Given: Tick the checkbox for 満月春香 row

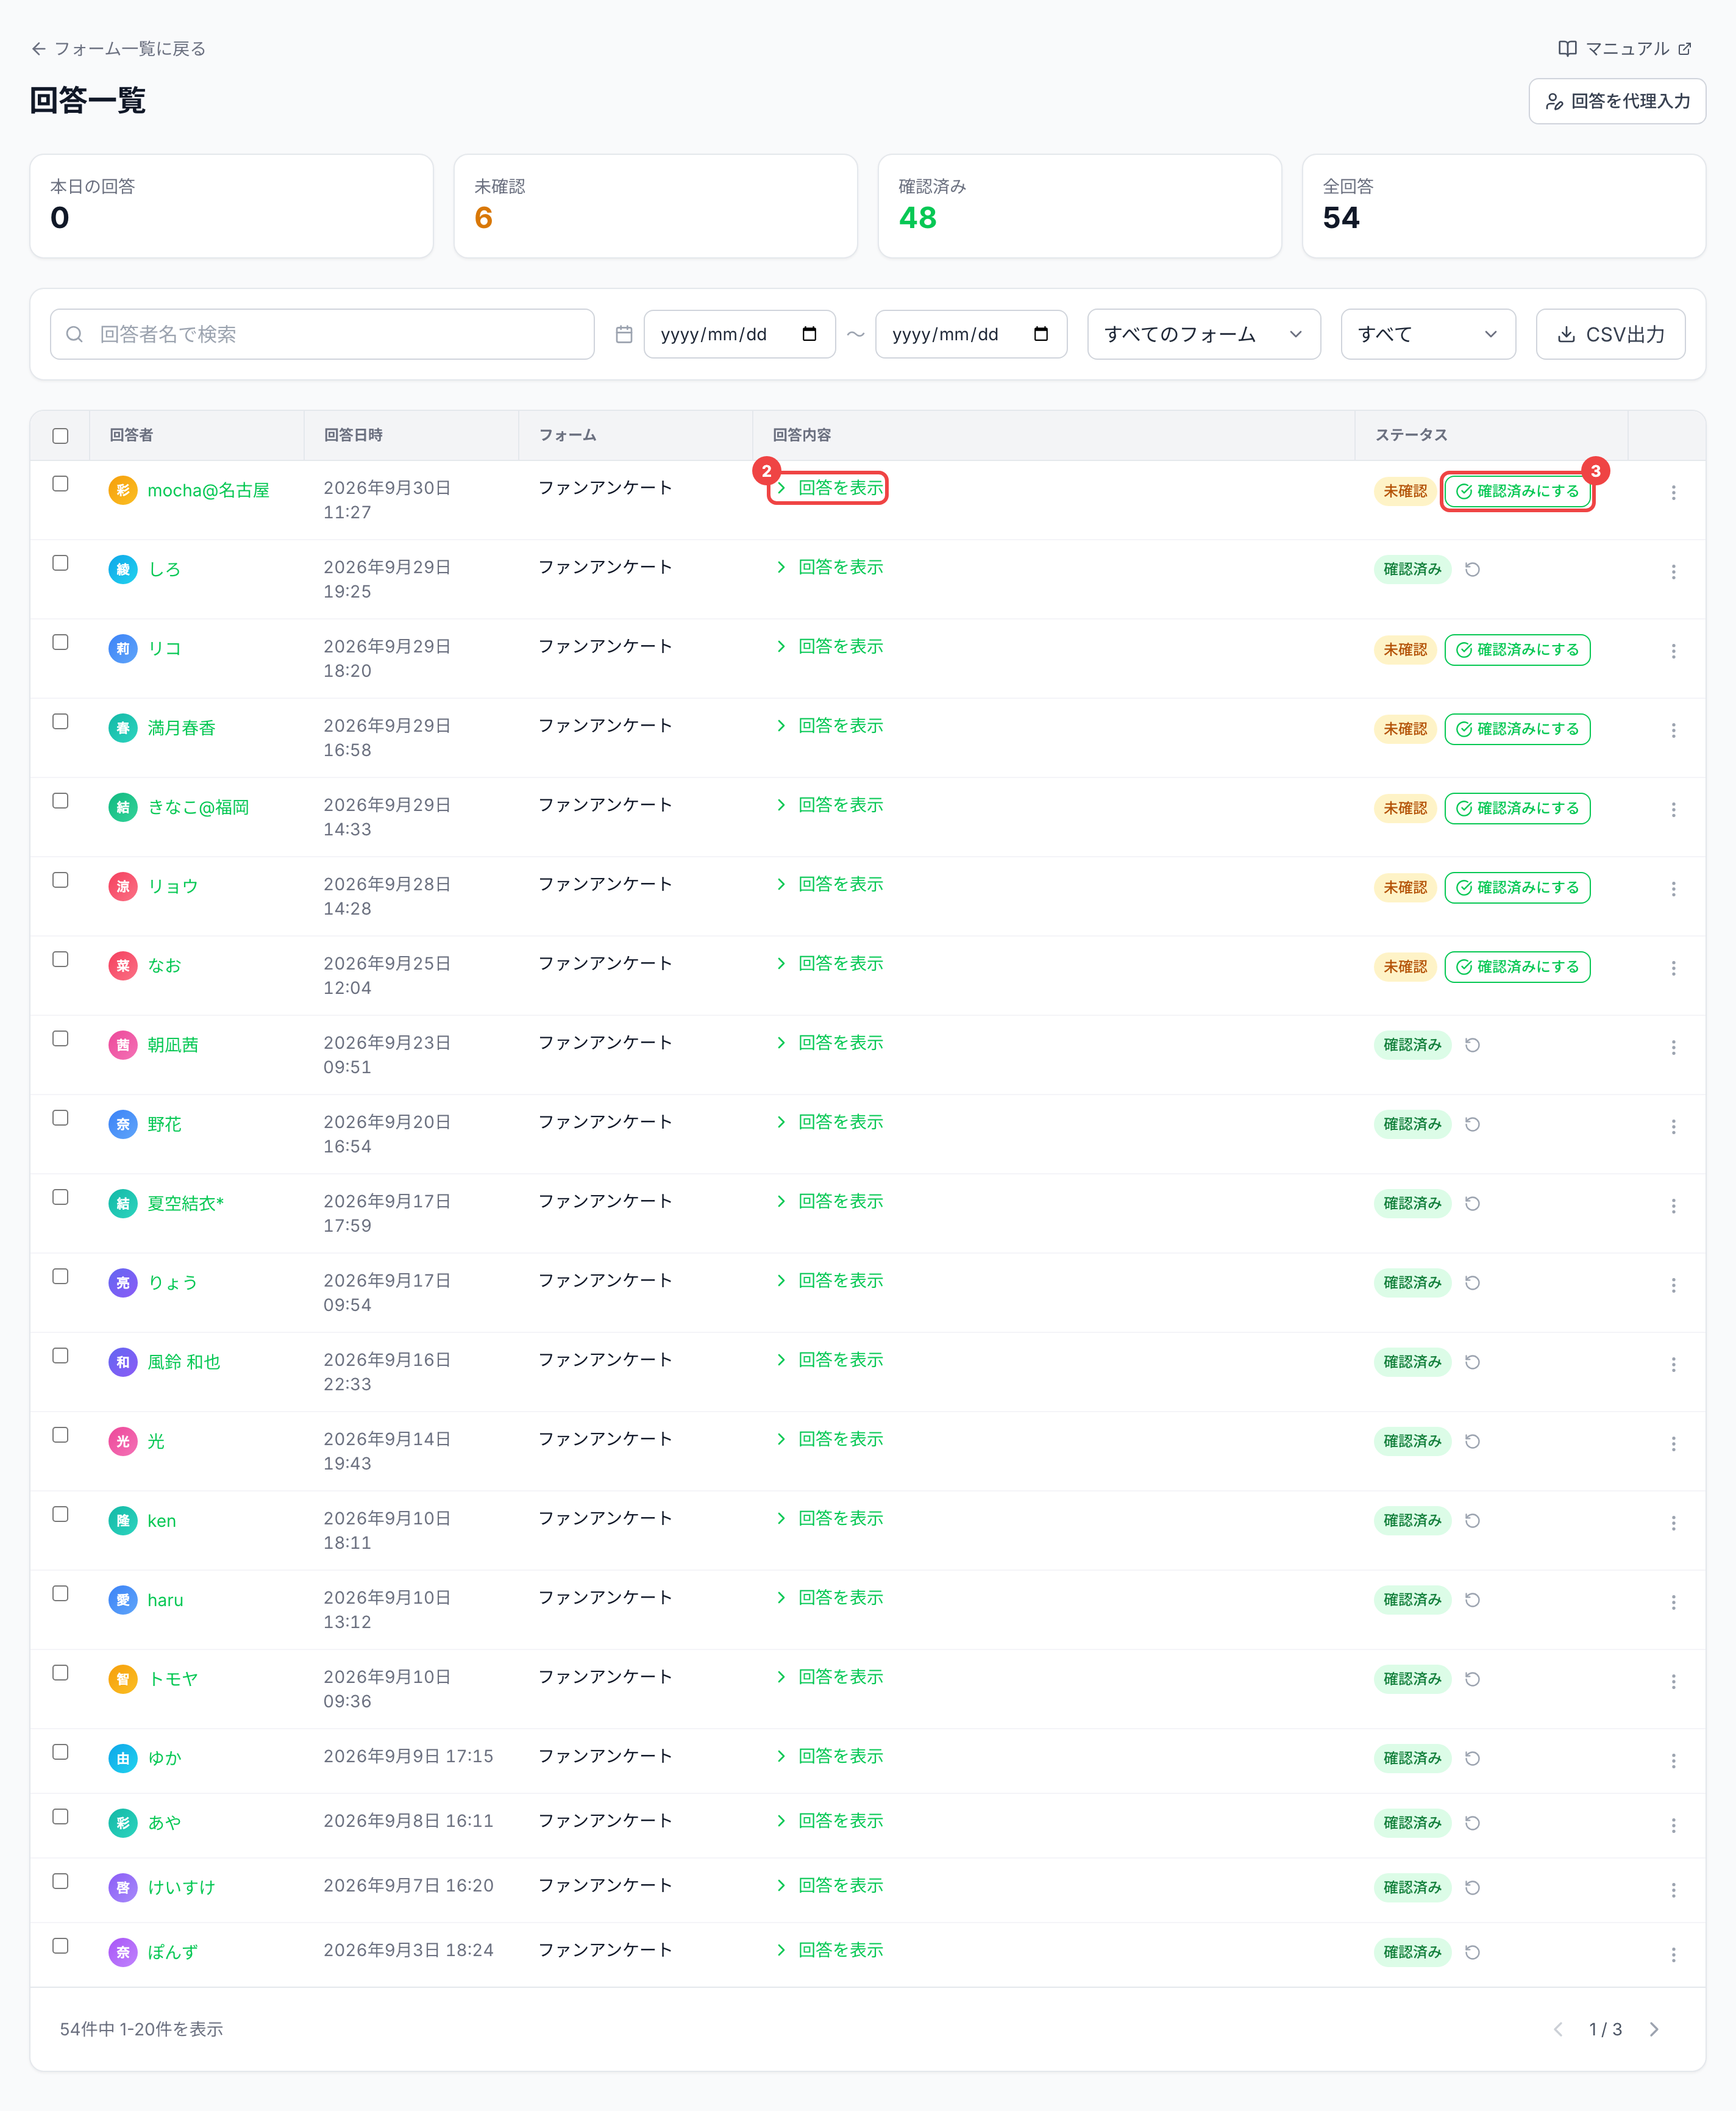Looking at the screenshot, I should point(61,721).
